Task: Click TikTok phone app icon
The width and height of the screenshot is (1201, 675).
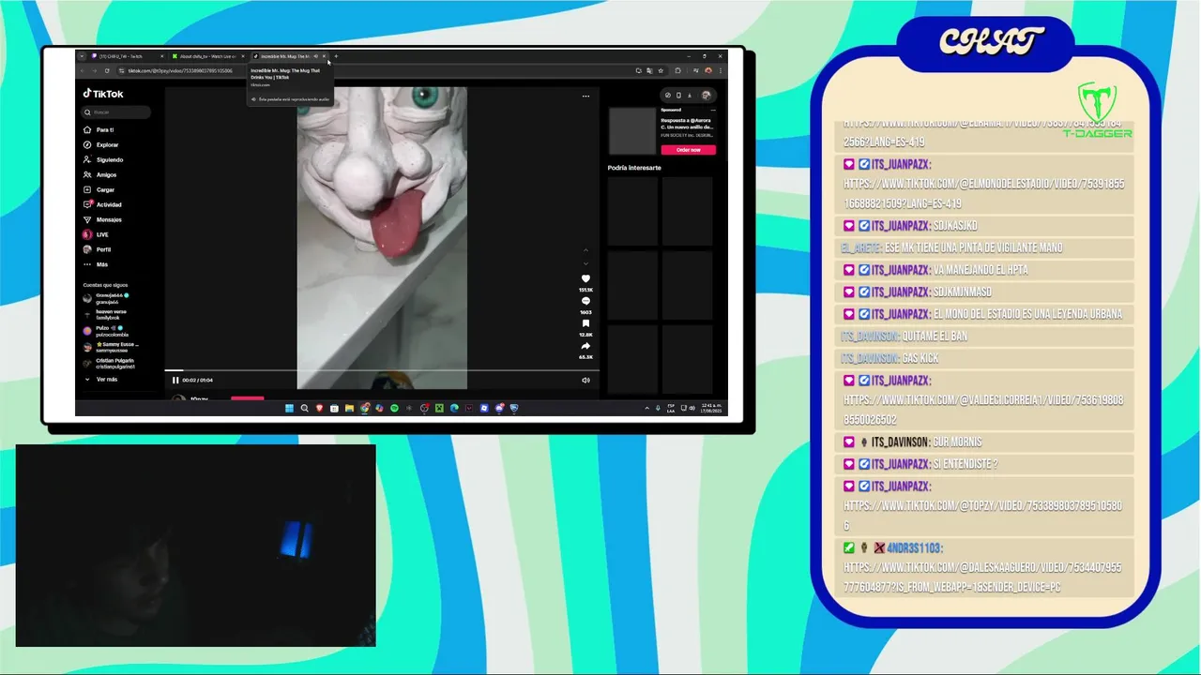Action: (678, 95)
